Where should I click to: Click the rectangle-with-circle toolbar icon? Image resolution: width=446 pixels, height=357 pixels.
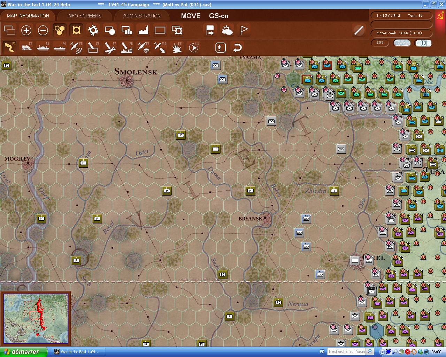coord(110,30)
